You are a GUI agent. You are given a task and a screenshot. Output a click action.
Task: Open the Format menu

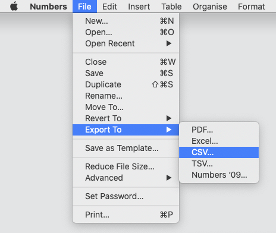point(251,7)
